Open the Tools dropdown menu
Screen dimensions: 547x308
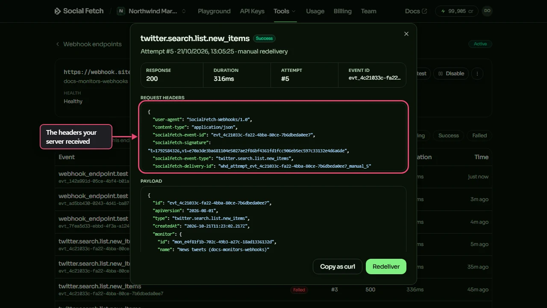[x=285, y=11]
